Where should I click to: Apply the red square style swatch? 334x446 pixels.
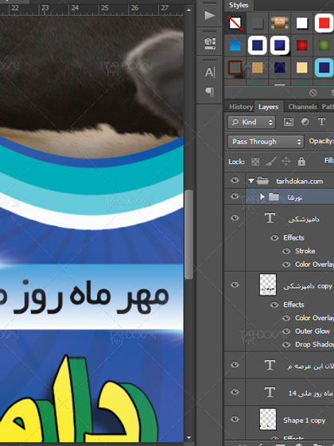click(324, 23)
